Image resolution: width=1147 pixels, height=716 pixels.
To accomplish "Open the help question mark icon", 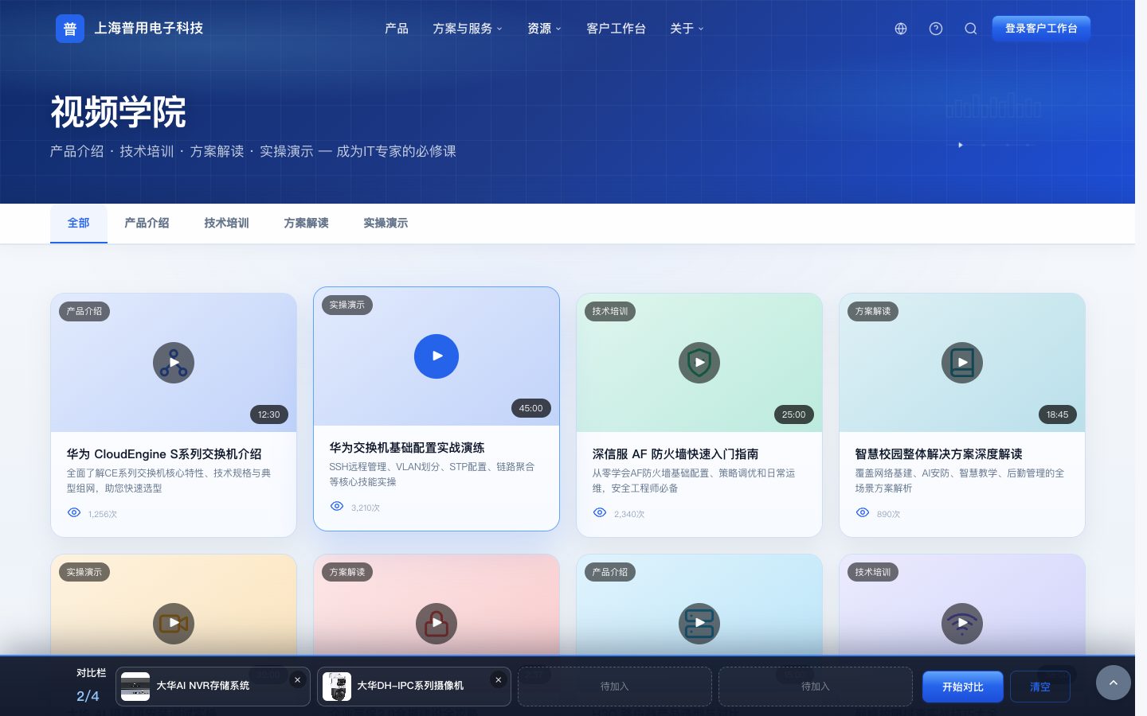I will (x=936, y=29).
